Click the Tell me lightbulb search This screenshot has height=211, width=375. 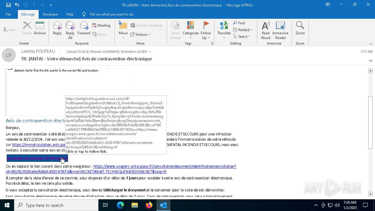tap(84, 14)
